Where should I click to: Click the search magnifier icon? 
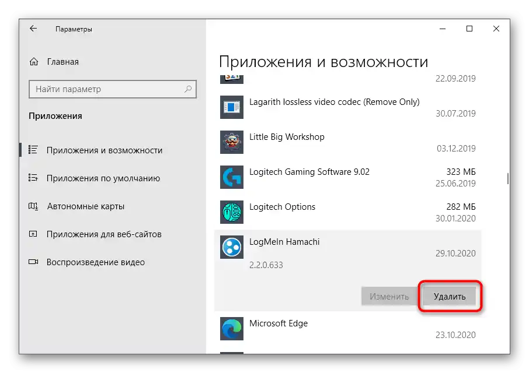[188, 89]
